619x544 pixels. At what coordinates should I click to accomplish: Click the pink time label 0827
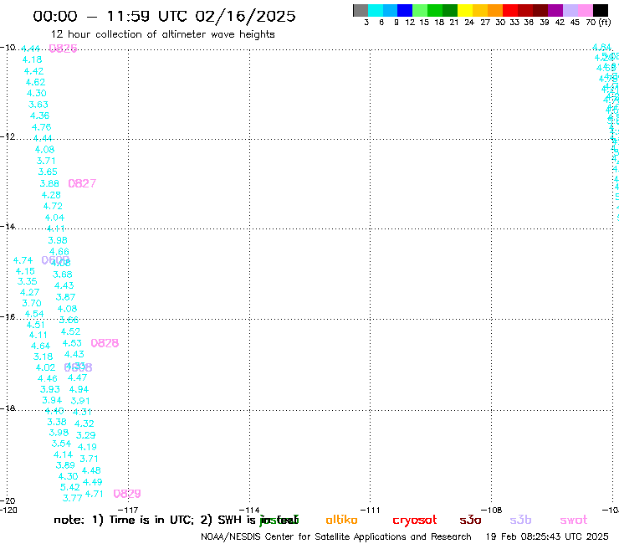[82, 183]
